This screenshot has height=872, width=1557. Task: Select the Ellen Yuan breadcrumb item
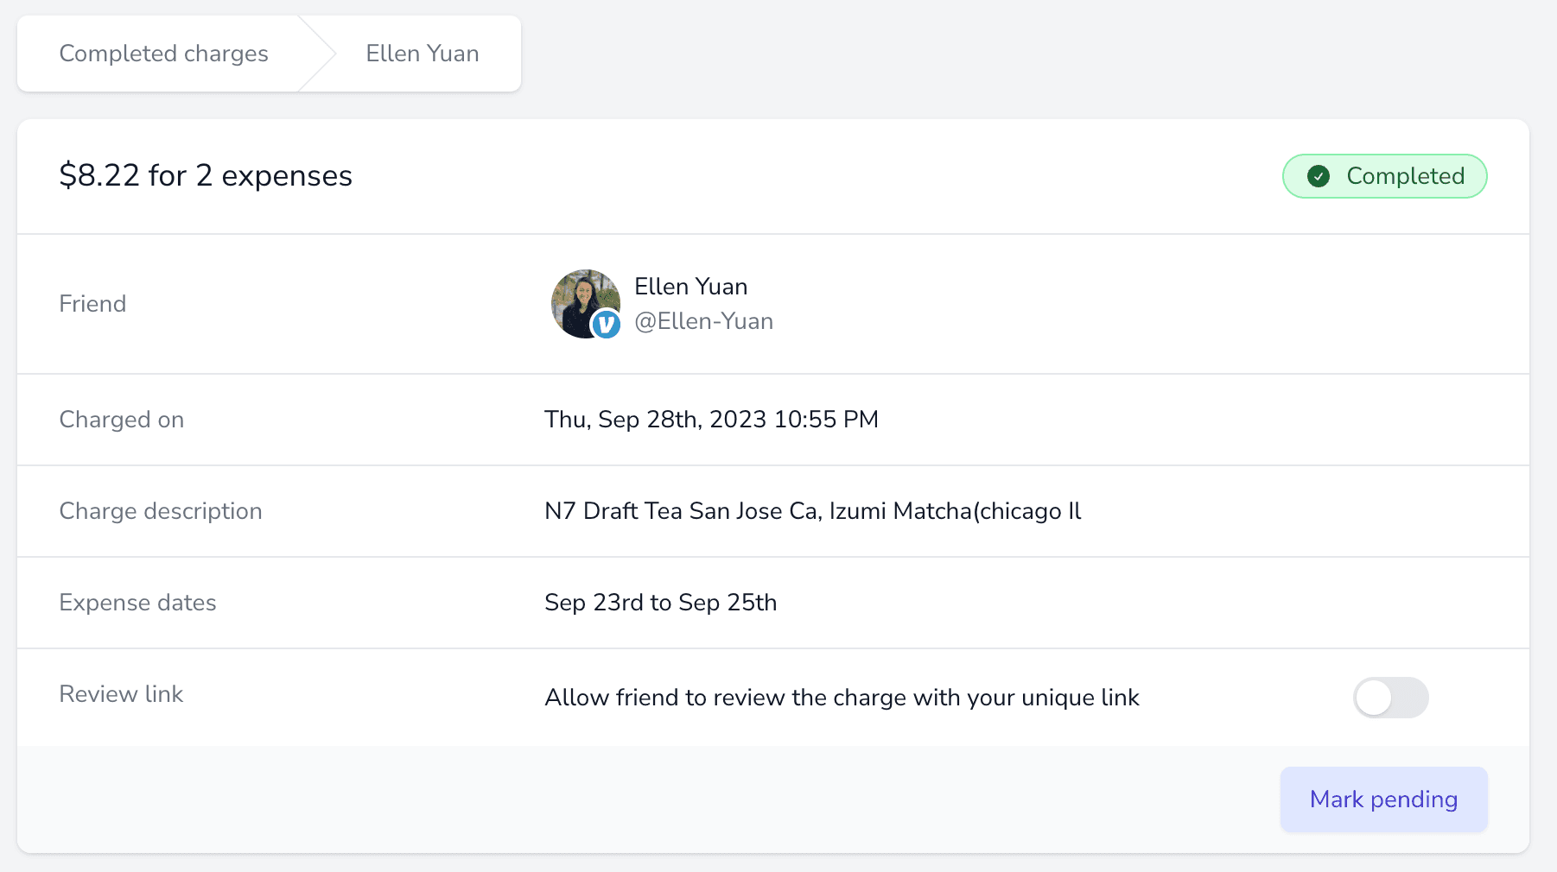[423, 54]
